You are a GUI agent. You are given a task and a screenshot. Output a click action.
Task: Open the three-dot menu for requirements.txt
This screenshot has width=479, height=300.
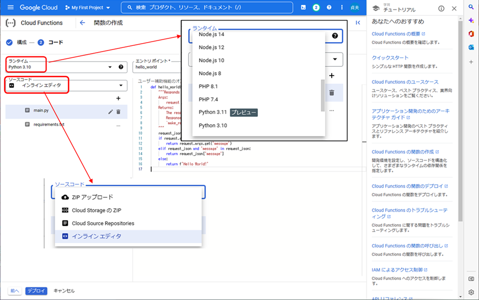[x=118, y=125]
